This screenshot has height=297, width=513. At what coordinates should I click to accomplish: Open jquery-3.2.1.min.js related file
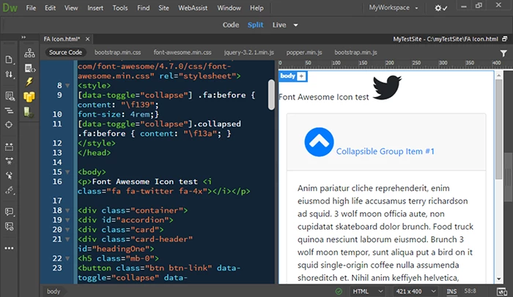(x=249, y=52)
